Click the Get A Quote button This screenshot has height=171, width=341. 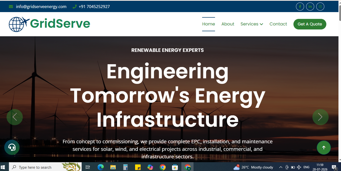pos(310,24)
